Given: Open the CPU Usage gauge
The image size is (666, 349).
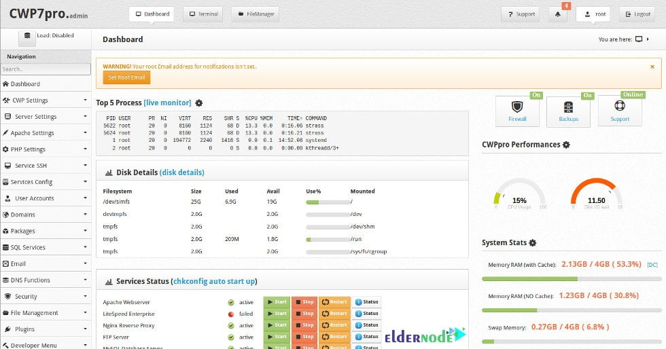Looking at the screenshot, I should click(519, 194).
